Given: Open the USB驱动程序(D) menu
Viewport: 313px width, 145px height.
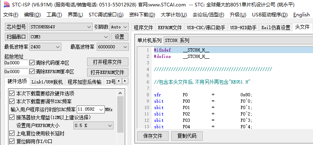Looking at the screenshot, I should (x=270, y=15).
